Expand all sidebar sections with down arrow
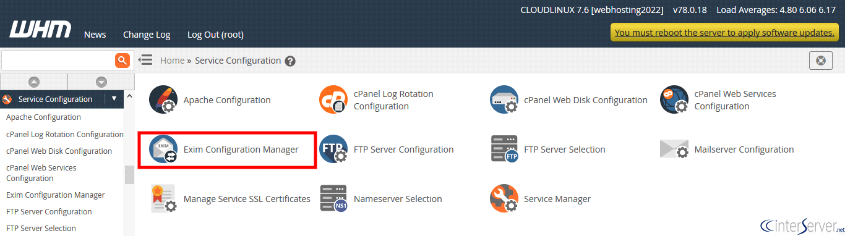Viewport: 845px width, 236px height. tap(101, 82)
